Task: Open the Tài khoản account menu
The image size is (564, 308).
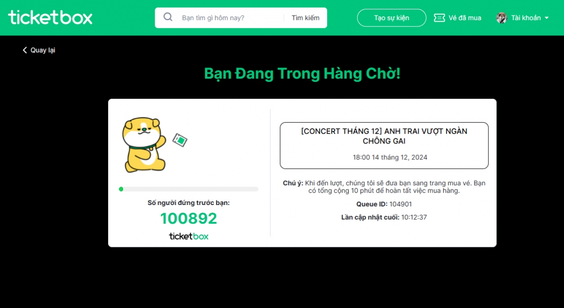Action: [523, 18]
